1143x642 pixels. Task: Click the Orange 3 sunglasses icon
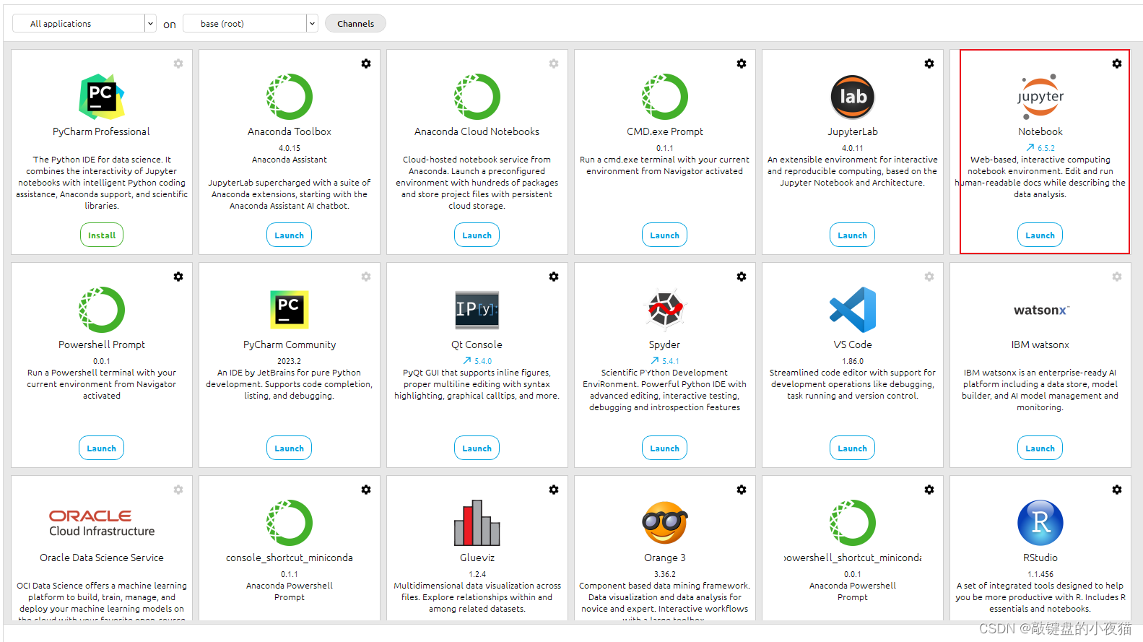tap(665, 523)
